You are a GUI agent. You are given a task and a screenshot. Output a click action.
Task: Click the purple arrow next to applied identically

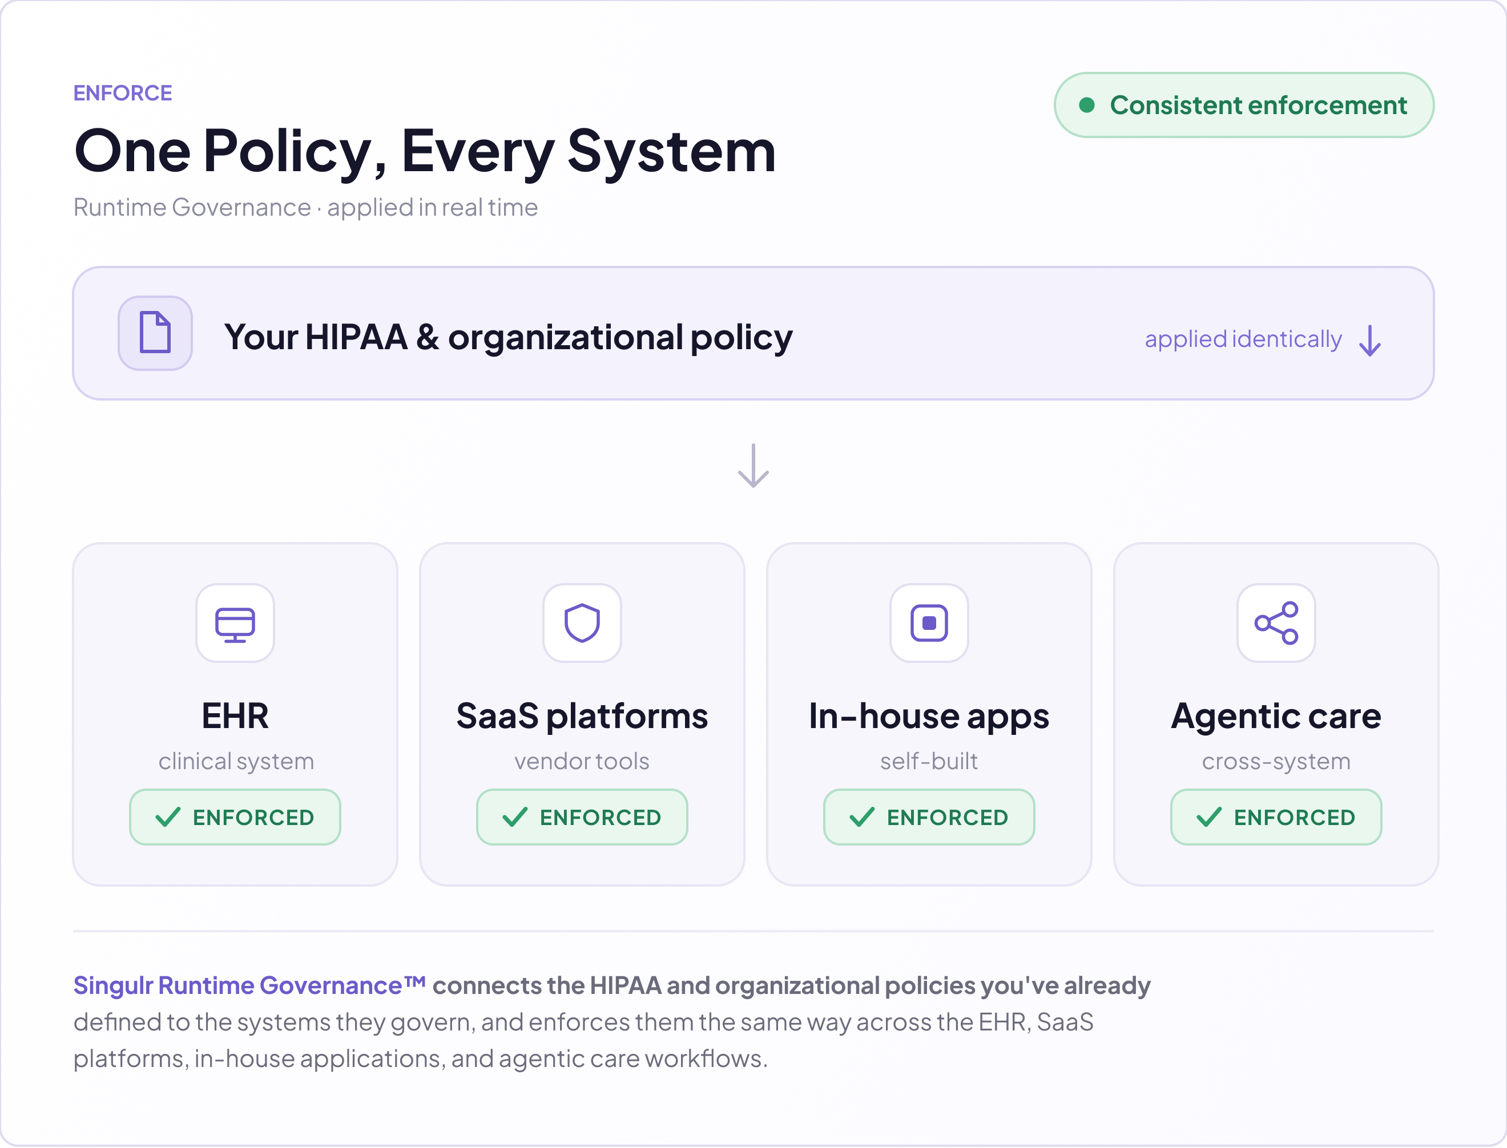1369,340
